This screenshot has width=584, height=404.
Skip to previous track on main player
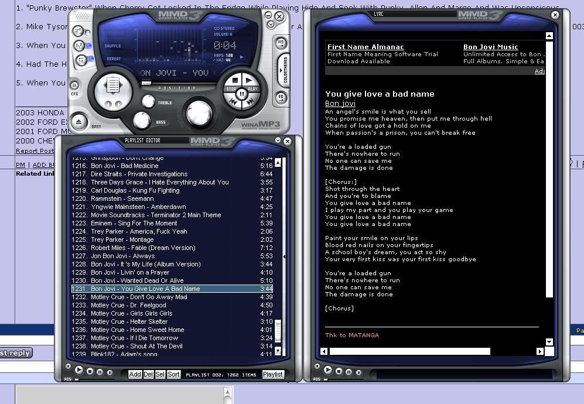(x=234, y=101)
